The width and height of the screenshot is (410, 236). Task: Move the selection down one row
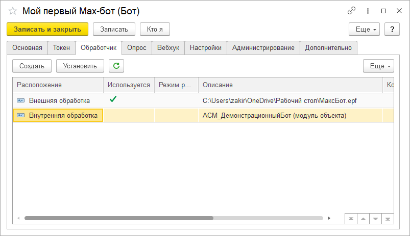pyautogui.click(x=375, y=219)
